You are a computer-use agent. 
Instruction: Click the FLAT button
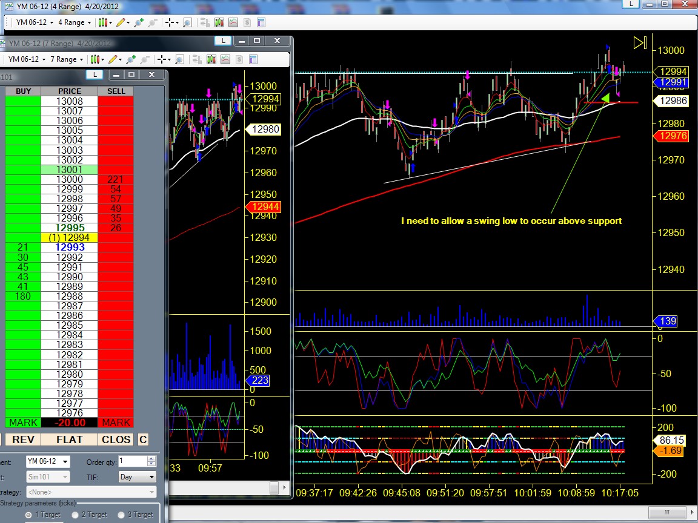70,439
